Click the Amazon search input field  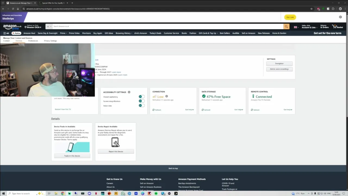pos(168,26)
